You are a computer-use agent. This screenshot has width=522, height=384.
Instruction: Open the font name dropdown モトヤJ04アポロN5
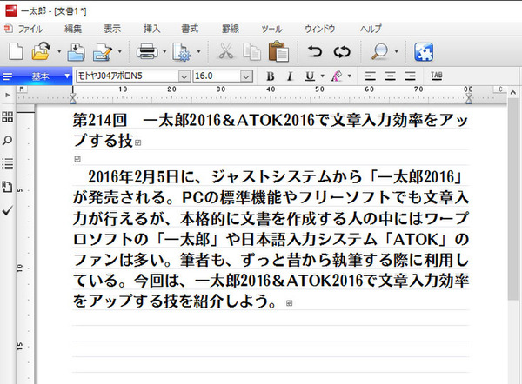(x=184, y=76)
